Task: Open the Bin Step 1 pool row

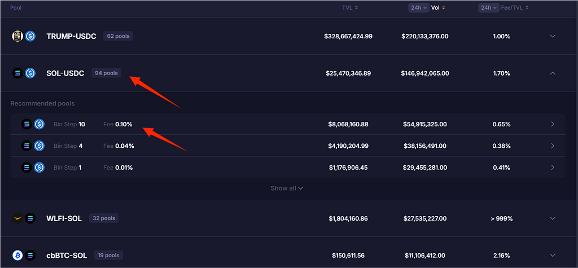Action: pyautogui.click(x=553, y=167)
